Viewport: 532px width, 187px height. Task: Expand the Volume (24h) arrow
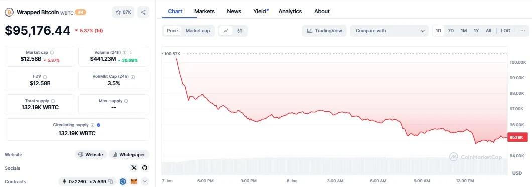pyautogui.click(x=131, y=52)
